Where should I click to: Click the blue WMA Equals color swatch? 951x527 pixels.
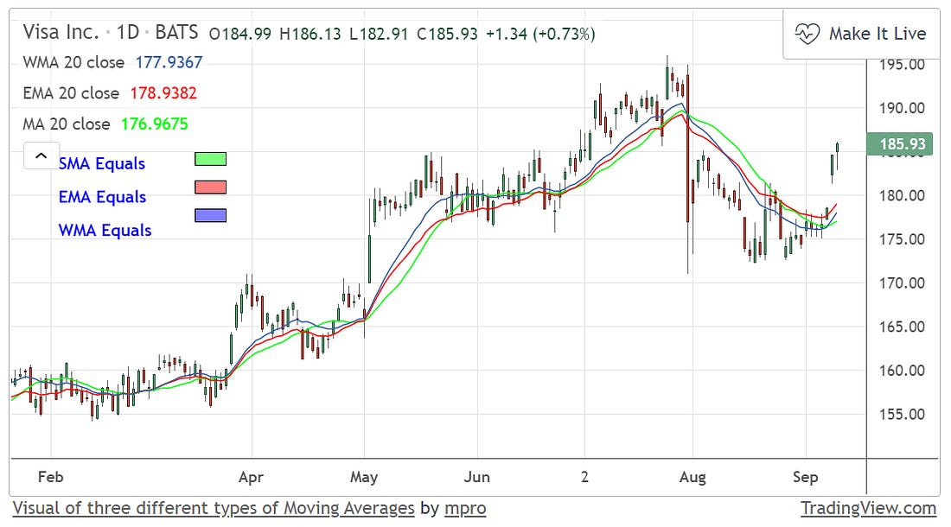(x=210, y=215)
